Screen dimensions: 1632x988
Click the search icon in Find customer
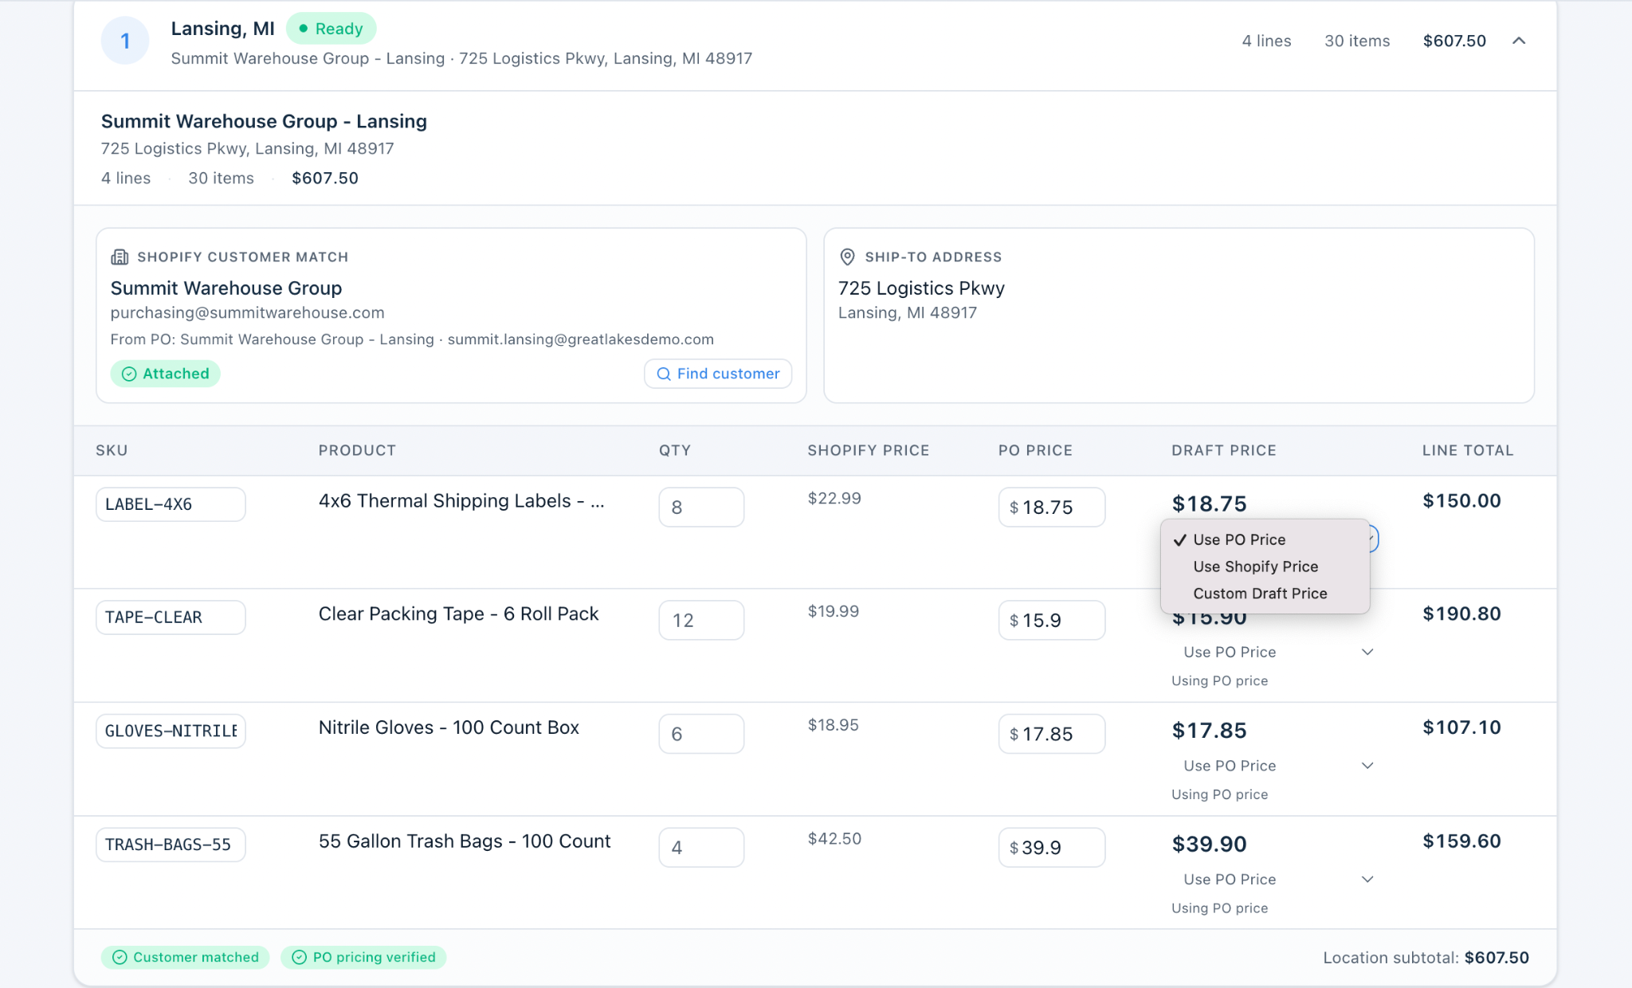click(x=663, y=374)
